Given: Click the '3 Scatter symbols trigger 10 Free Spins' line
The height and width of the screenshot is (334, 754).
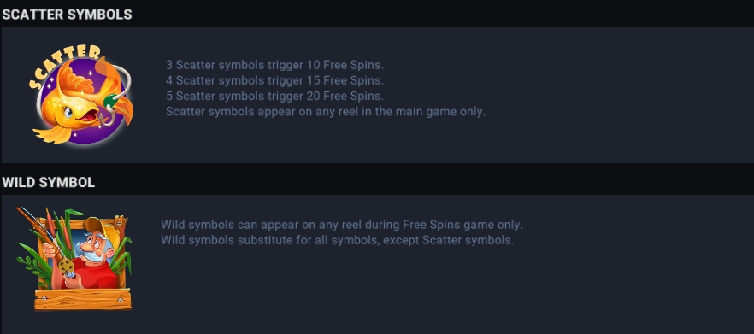Looking at the screenshot, I should coord(274,65).
